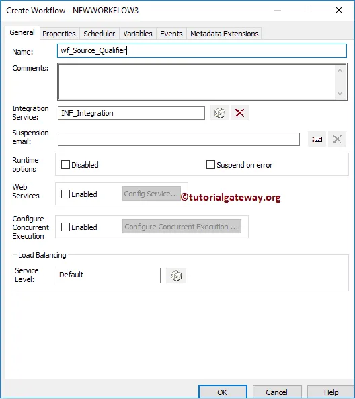Check Configure Concurrent Execution Enabled box
This screenshot has height=399, width=355.
[x=65, y=227]
